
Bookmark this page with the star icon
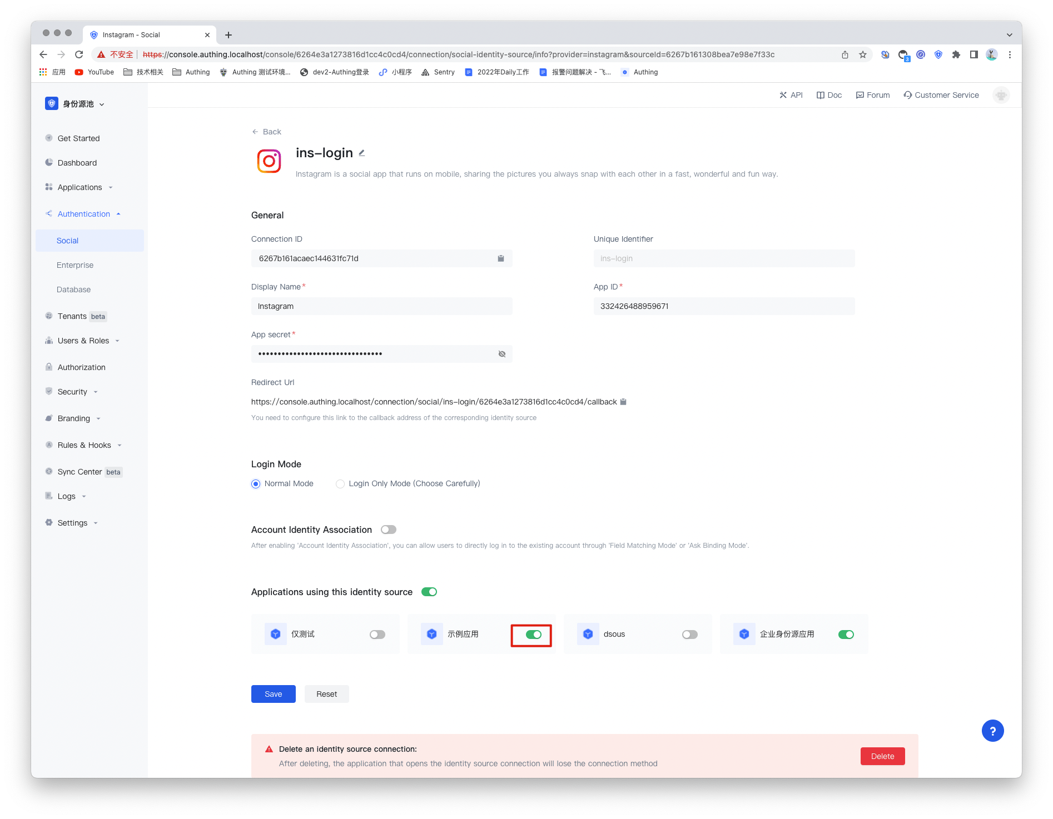pos(862,54)
